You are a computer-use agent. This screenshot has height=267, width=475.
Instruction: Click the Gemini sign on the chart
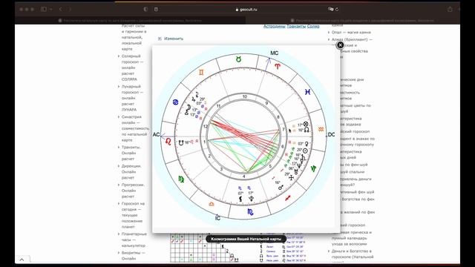tap(201, 72)
